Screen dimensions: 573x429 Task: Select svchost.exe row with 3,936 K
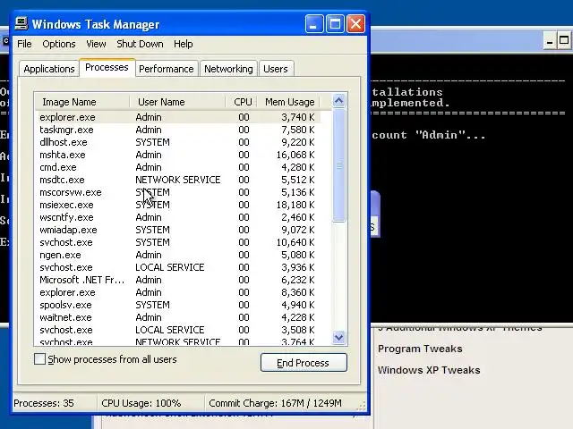178,267
